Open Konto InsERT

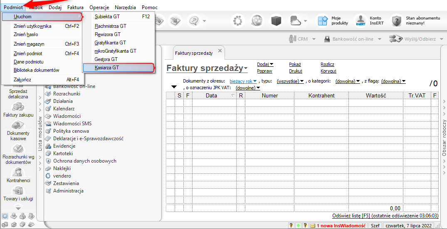pos(369,20)
